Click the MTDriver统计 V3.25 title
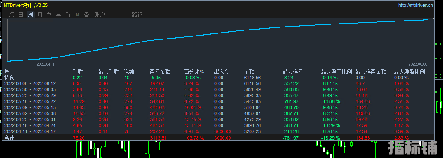Screen dimensions: 443x158 point(25,5)
